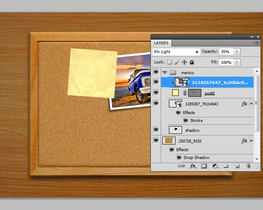Click the Lock all padlock icon
The image size is (263, 210).
[x=191, y=62]
